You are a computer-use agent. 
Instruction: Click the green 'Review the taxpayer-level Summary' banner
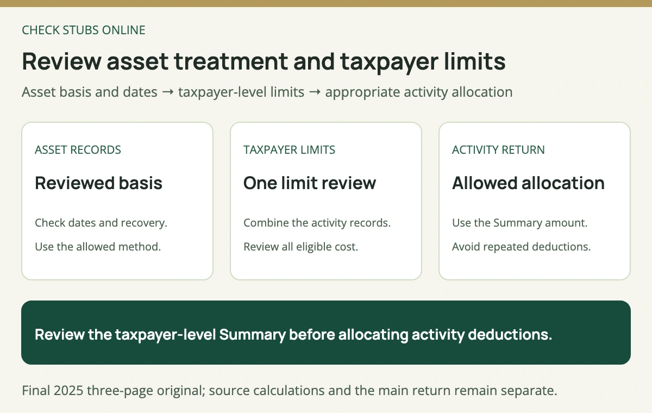click(x=326, y=333)
